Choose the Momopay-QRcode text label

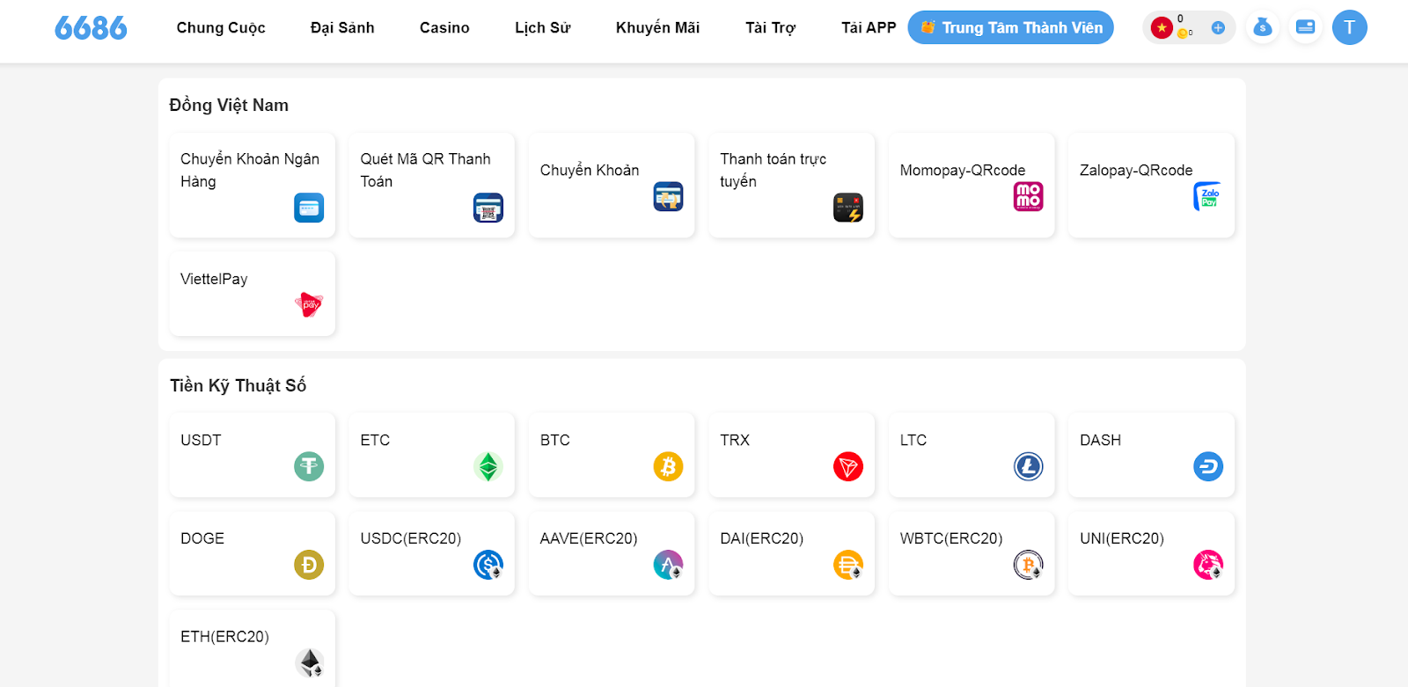[x=963, y=171]
